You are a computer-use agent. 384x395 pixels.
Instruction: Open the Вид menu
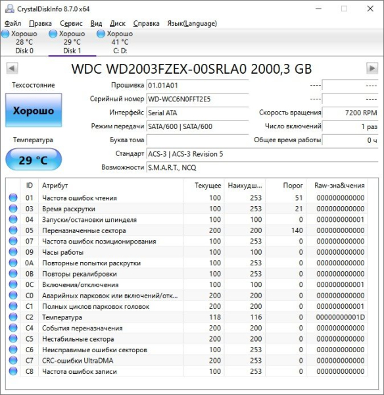click(96, 24)
